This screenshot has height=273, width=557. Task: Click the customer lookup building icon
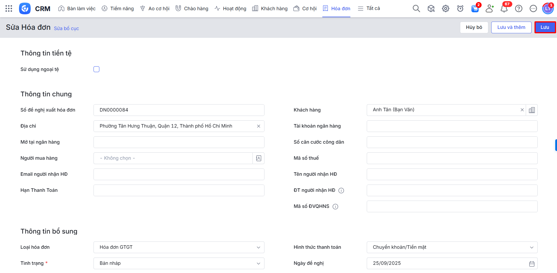click(x=532, y=110)
